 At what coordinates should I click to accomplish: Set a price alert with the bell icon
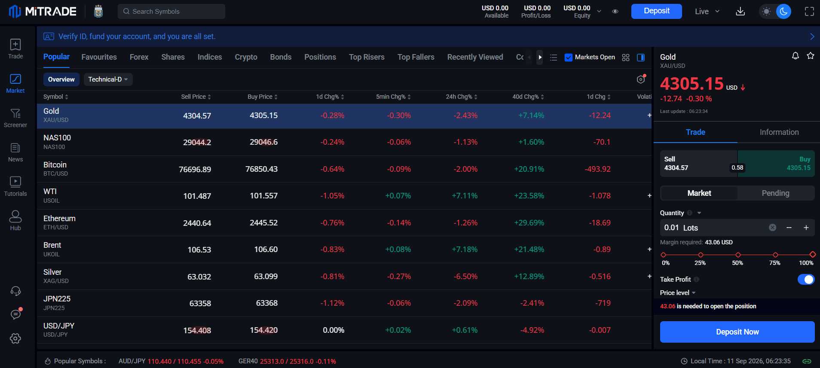796,56
